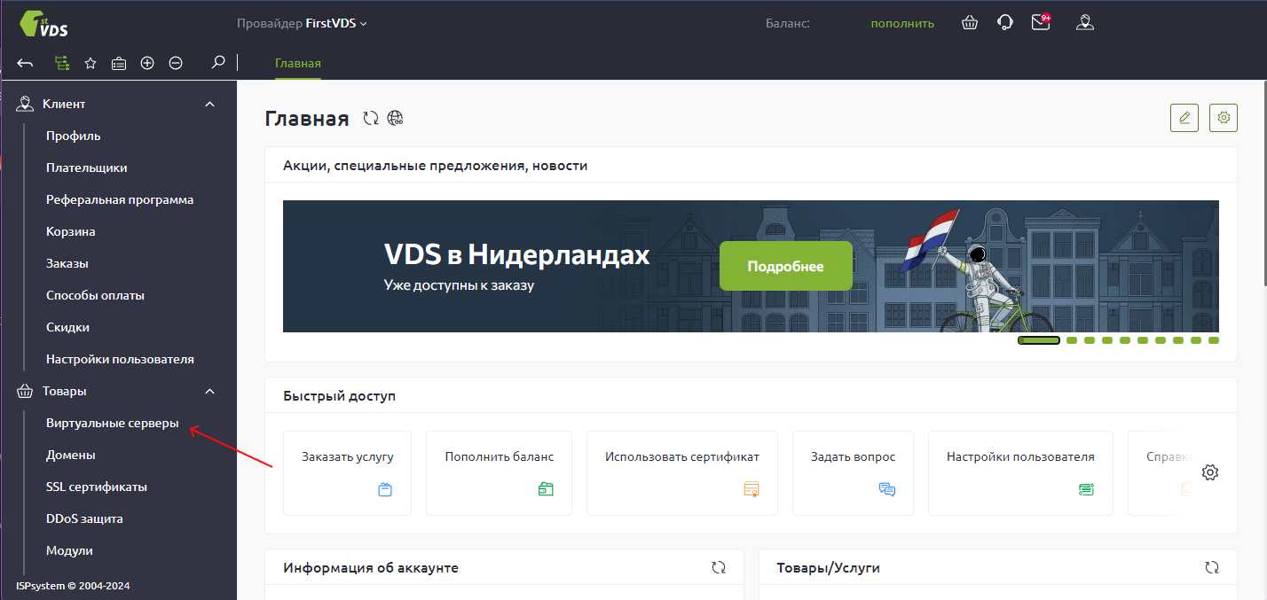Viewport: 1267px width, 600px height.
Task: Open Заказы in the sidebar
Action: pos(67,263)
